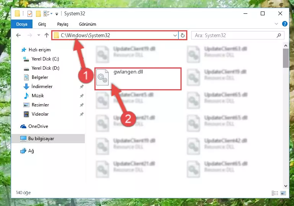Select the gwlangen.dll file name

(x=128, y=72)
